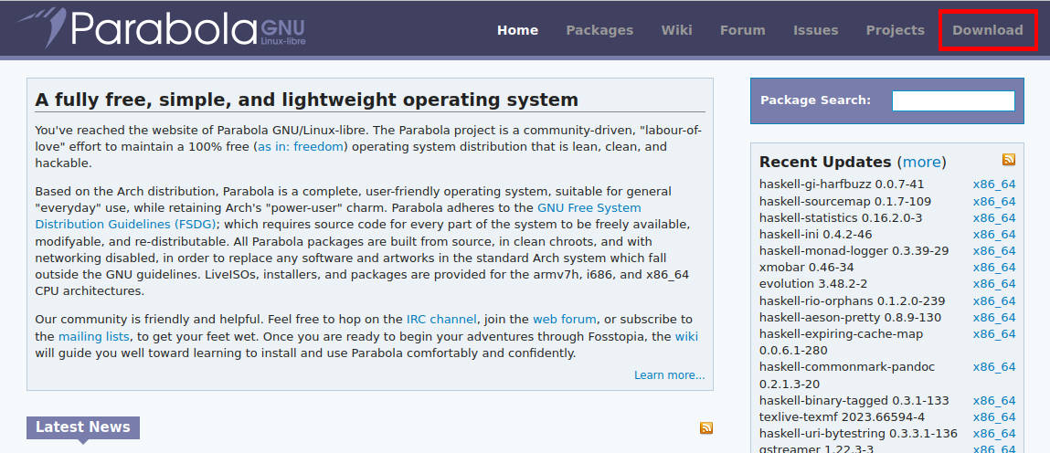Go to the Download page
Image resolution: width=1050 pixels, height=453 pixels.
click(987, 30)
